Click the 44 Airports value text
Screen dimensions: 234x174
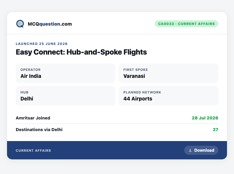pyautogui.click(x=138, y=99)
